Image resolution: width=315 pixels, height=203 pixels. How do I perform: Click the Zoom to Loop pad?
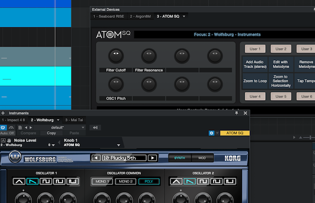[x=255, y=81]
